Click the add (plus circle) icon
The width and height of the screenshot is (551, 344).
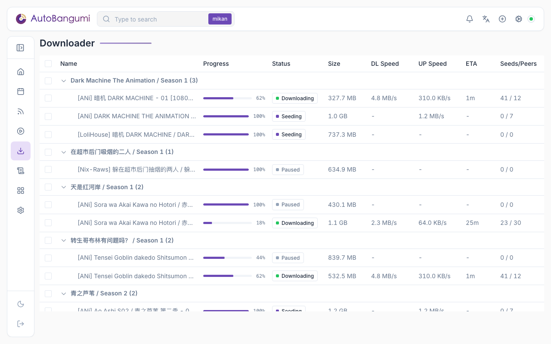(502, 19)
